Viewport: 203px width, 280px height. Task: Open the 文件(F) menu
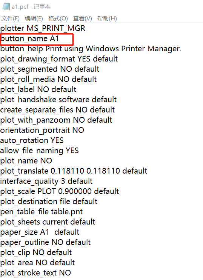(x=10, y=18)
